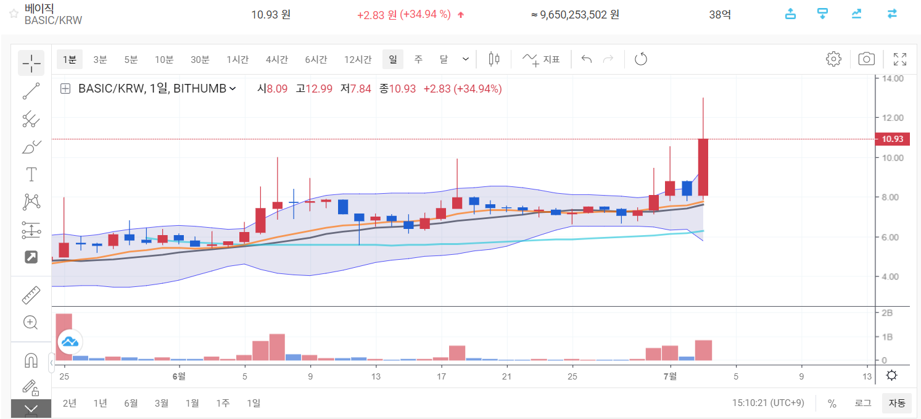Open timezone setting 15:10:21 (UTC+9)
The width and height of the screenshot is (921, 419).
768,403
